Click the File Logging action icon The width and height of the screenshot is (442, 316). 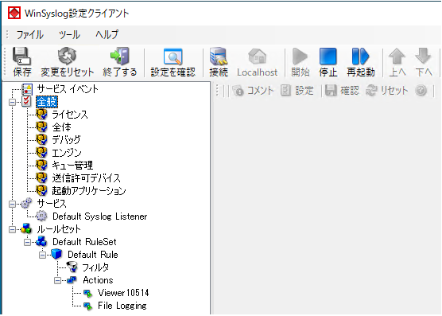[x=88, y=306]
